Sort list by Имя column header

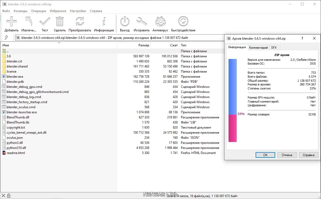pyautogui.click(x=59, y=45)
